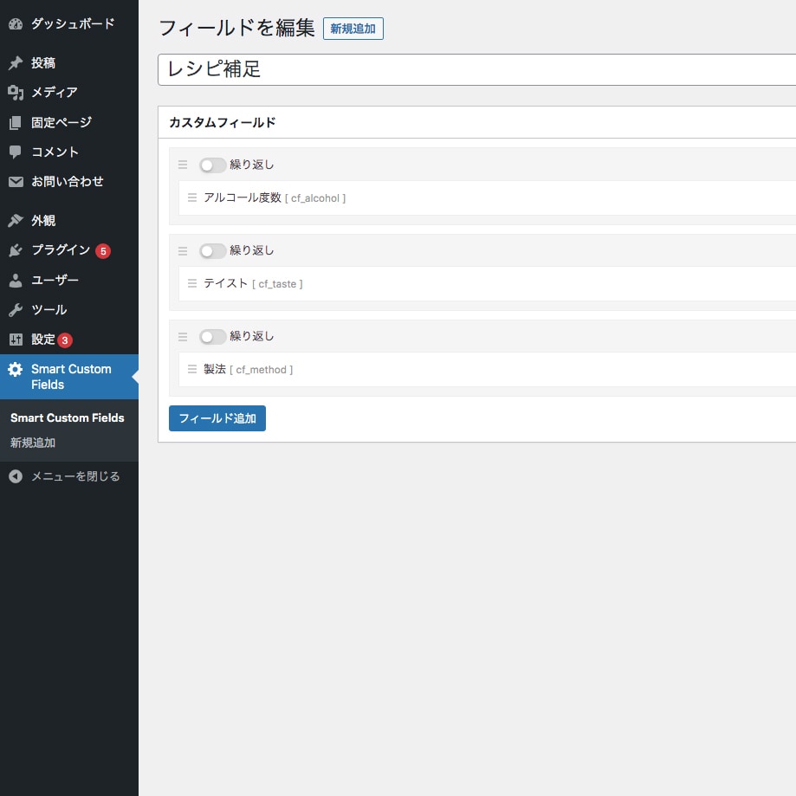The width and height of the screenshot is (796, 796).
Task: Click the wrench icon for ツール
Action: click(x=16, y=310)
